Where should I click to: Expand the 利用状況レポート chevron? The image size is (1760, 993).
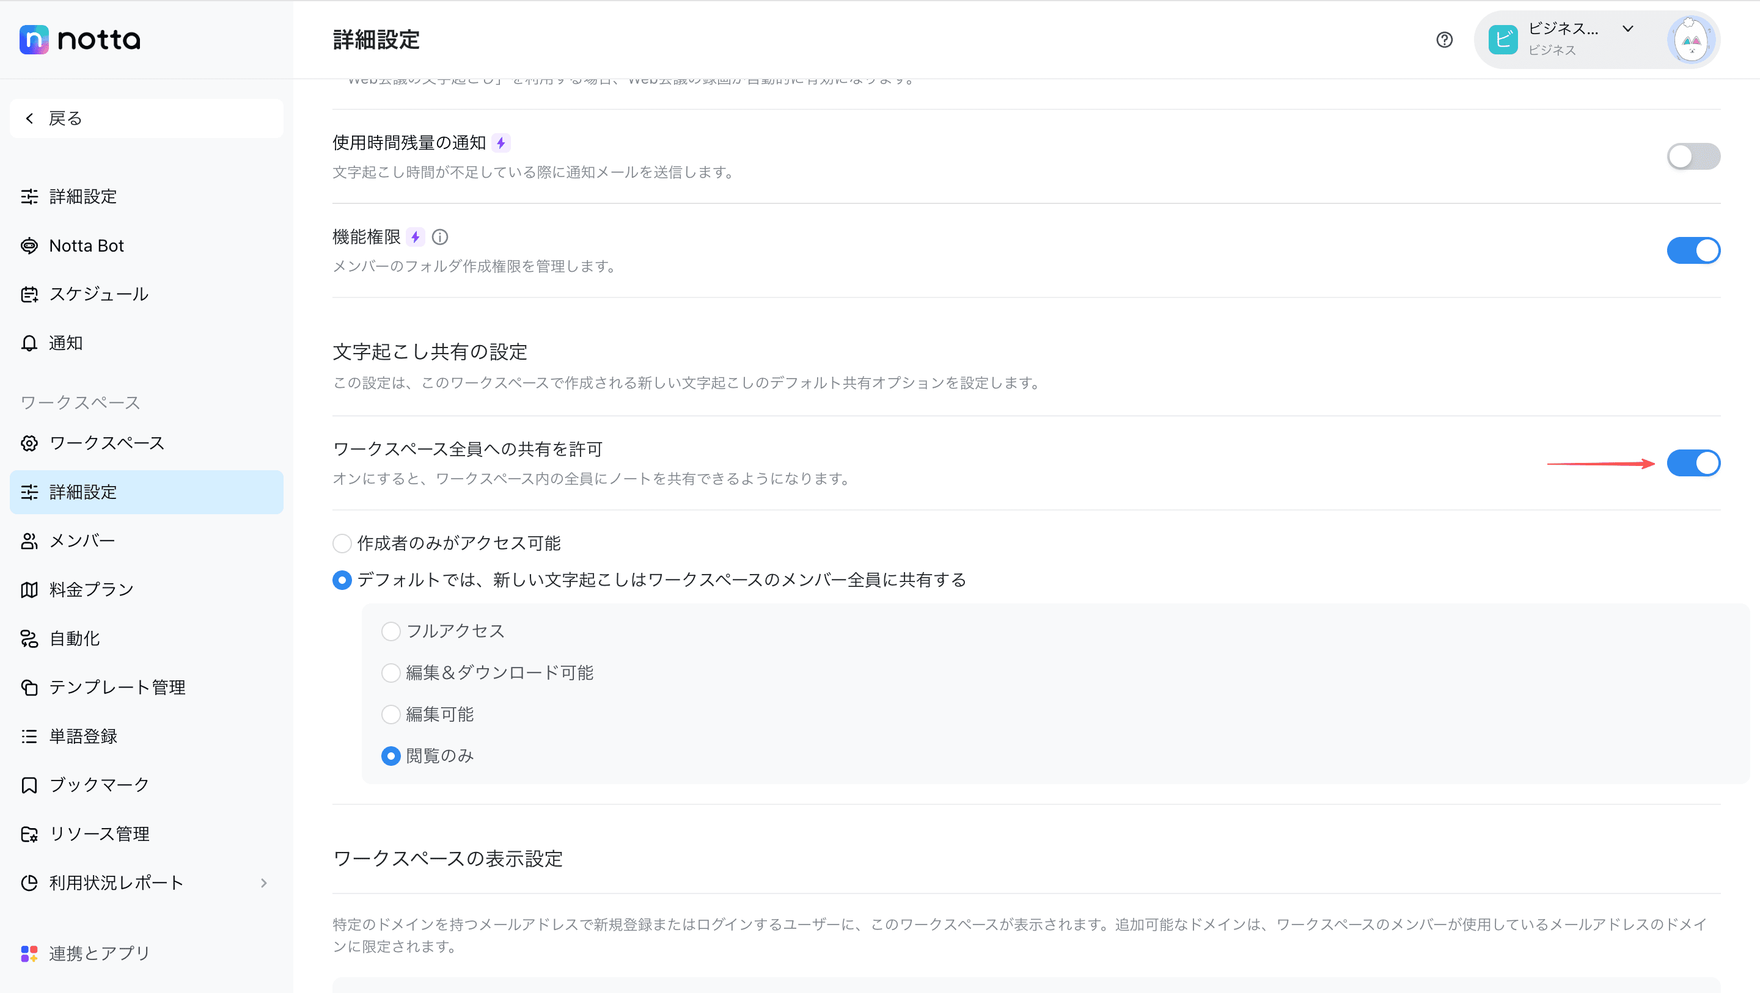[x=264, y=883]
